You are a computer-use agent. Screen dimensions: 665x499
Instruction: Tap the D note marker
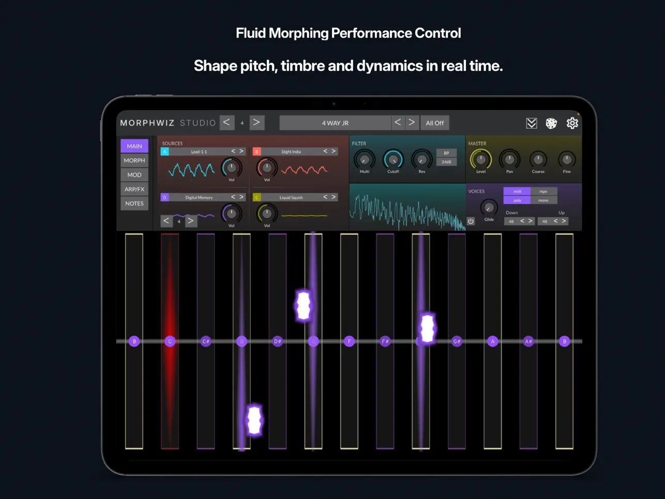click(241, 341)
